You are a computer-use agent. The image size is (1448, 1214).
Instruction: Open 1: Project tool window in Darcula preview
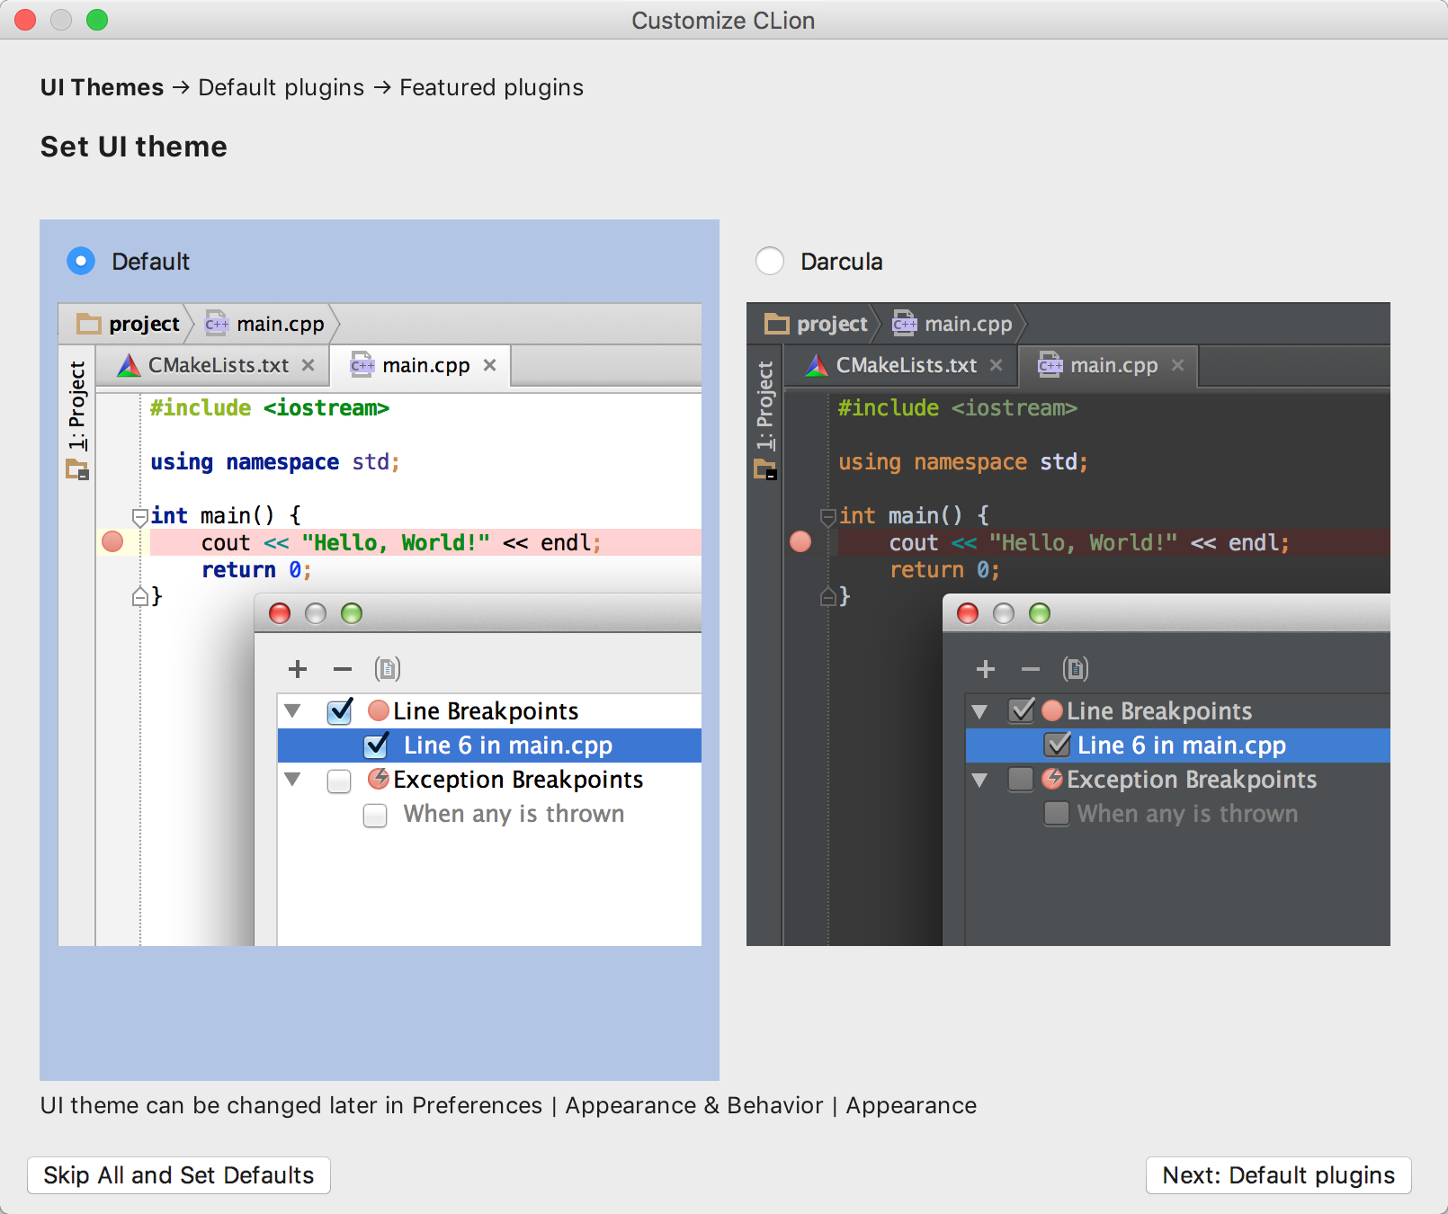click(x=765, y=406)
